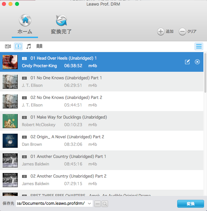Click author Dan Brown
Viewport: 207px width, 211px height.
[32, 144]
